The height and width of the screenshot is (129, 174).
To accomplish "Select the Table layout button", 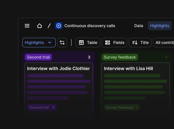I will (x=88, y=42).
